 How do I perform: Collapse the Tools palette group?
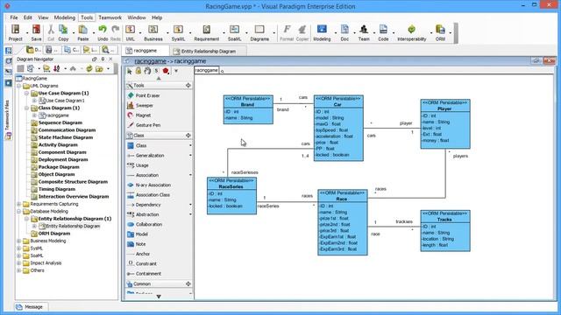[188, 86]
